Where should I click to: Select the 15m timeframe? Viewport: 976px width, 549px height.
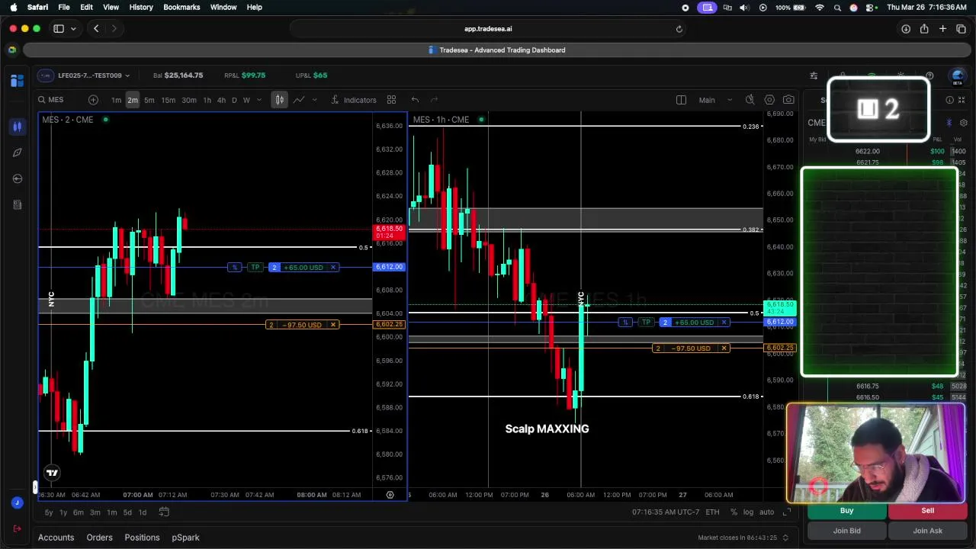point(169,100)
